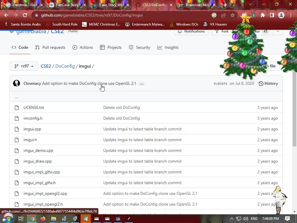The width and height of the screenshot is (297, 223).
Task: Open the Clownacy author link
Action: tap(32, 83)
